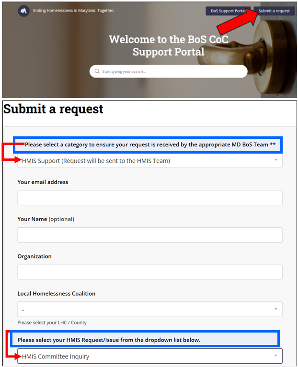Click the Submit a request button
298x367 pixels.
coord(274,11)
